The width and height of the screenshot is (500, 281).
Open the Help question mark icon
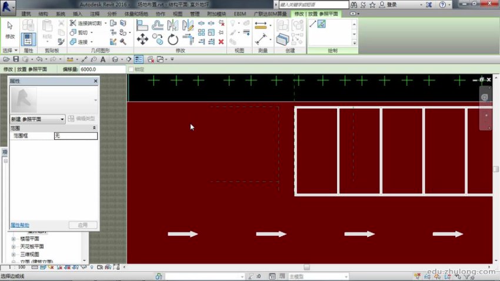coord(442,5)
